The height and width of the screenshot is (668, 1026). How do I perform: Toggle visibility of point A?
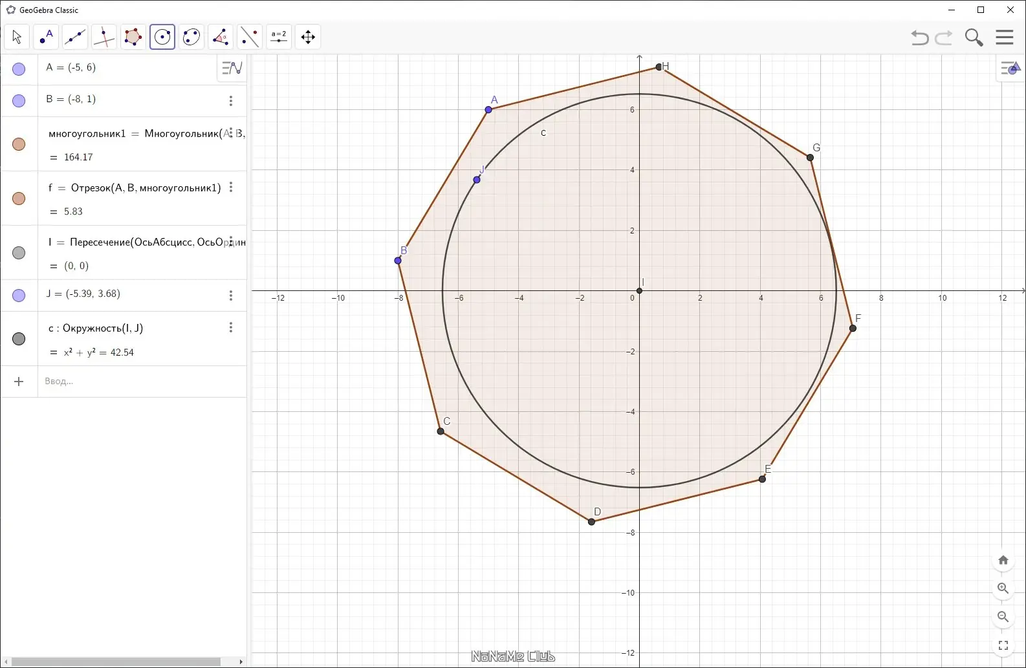[x=19, y=69]
